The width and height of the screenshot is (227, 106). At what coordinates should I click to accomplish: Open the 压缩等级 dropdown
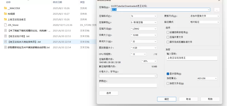click(144, 22)
